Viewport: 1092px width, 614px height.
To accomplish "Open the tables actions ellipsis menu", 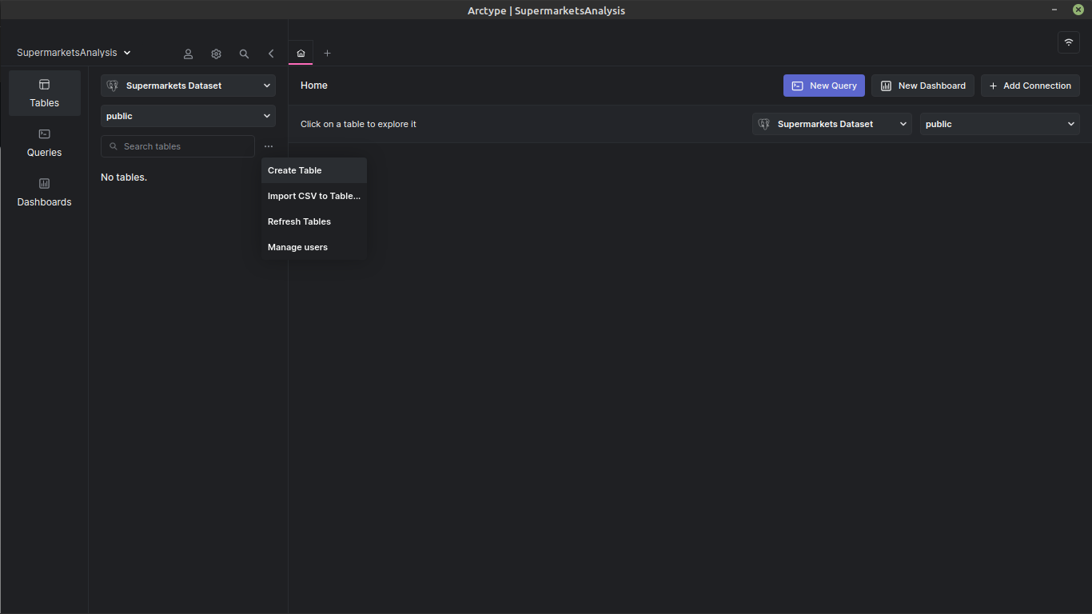I will 269,146.
